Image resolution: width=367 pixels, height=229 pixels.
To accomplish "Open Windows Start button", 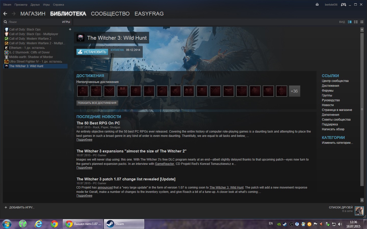I will tap(7, 224).
